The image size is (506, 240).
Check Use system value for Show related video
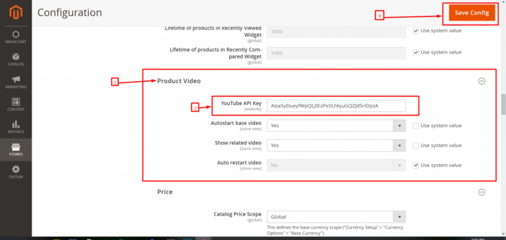coord(416,145)
